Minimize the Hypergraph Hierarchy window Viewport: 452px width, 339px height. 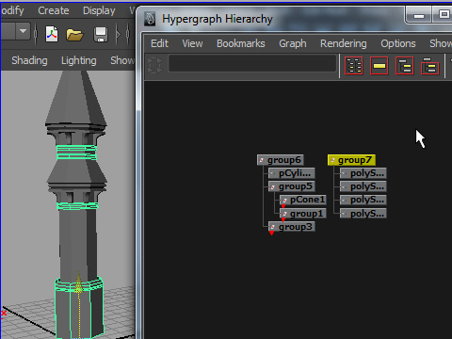coord(419,15)
